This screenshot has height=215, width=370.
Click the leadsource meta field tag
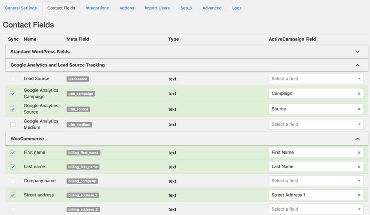78,79
